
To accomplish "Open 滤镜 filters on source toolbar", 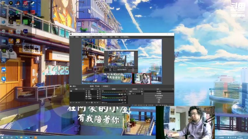I will pyautogui.click(x=98, y=86).
